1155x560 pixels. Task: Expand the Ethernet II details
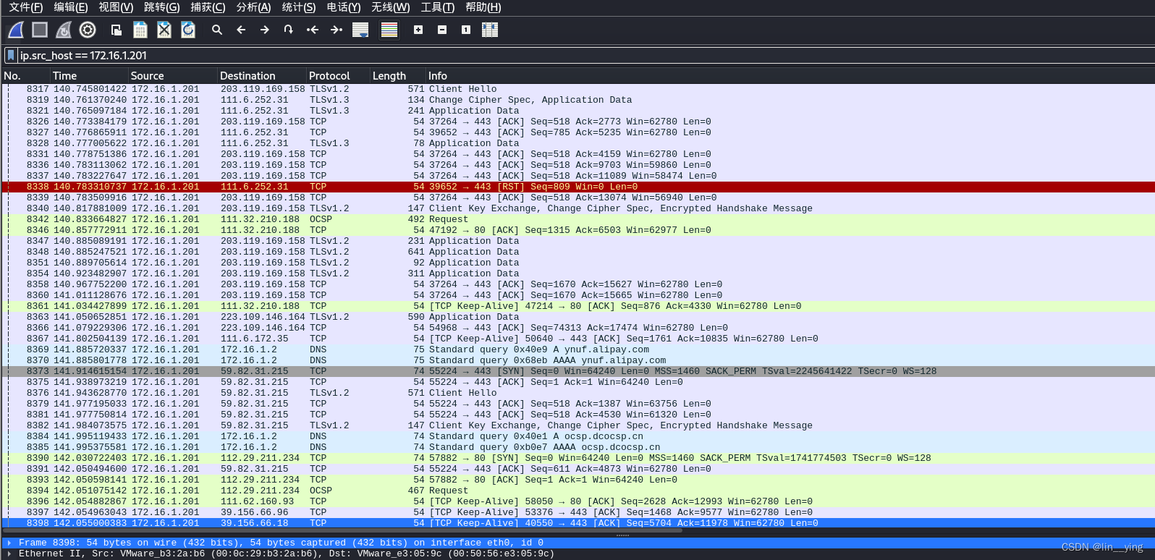[x=9, y=553]
